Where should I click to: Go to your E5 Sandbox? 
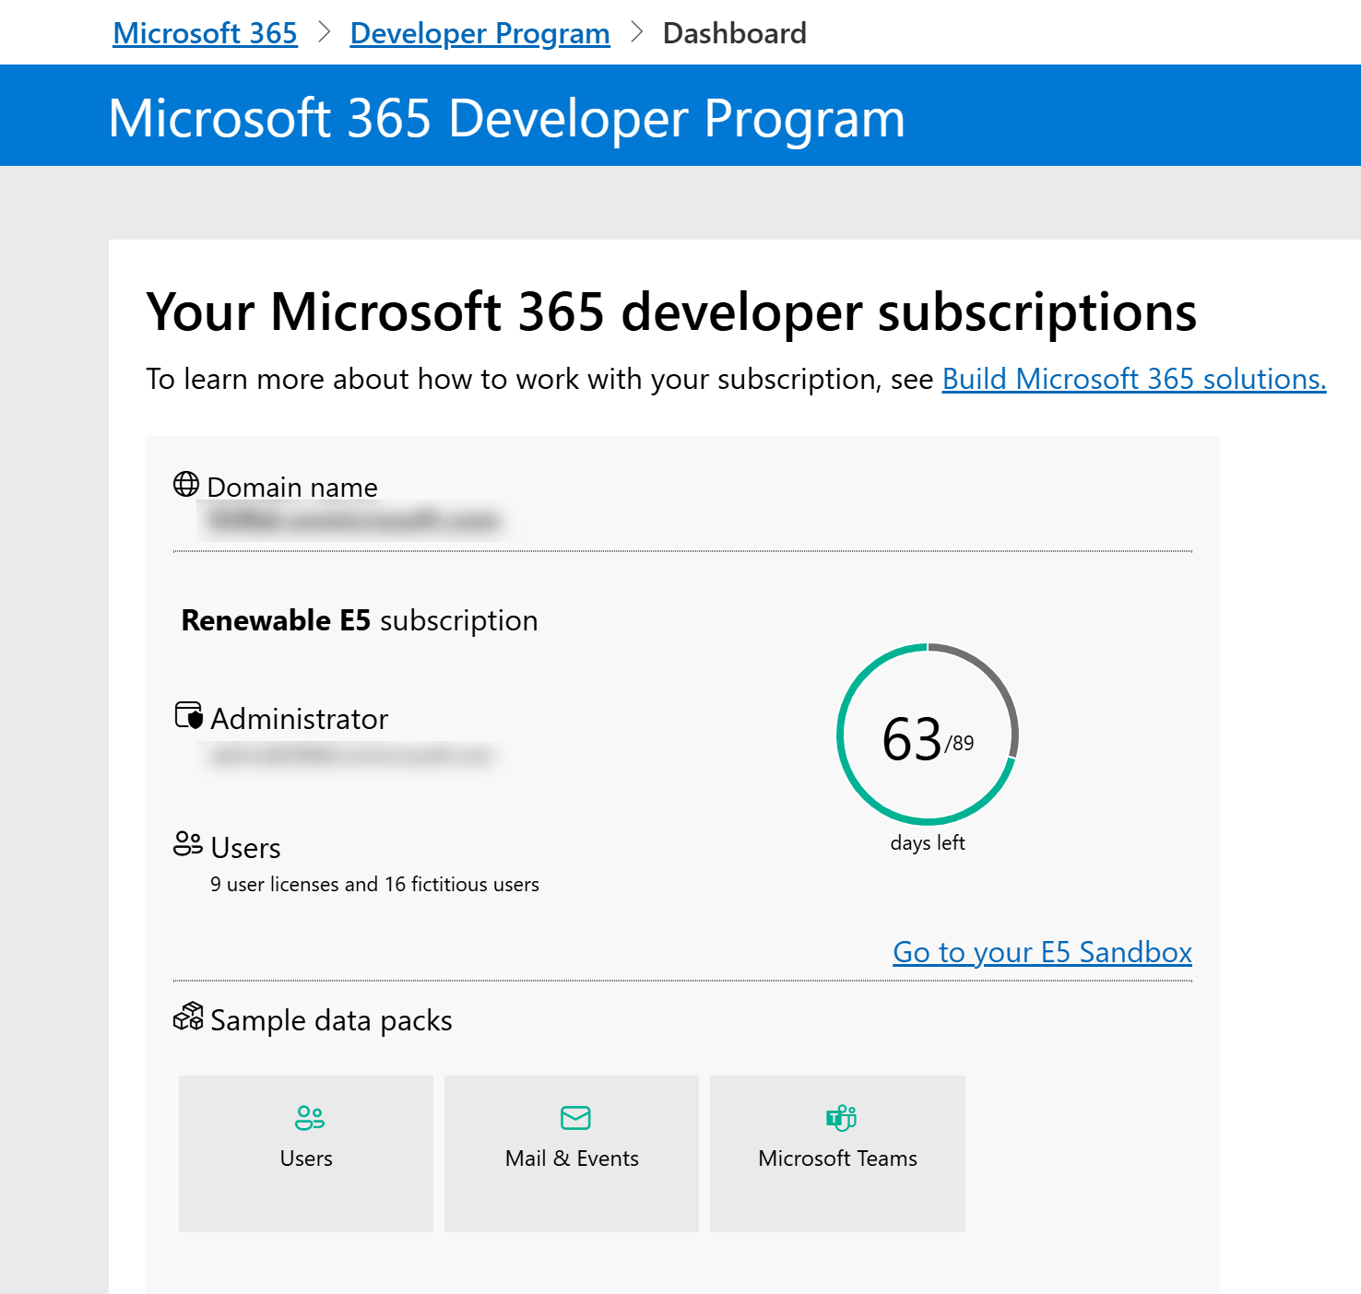point(1042,952)
